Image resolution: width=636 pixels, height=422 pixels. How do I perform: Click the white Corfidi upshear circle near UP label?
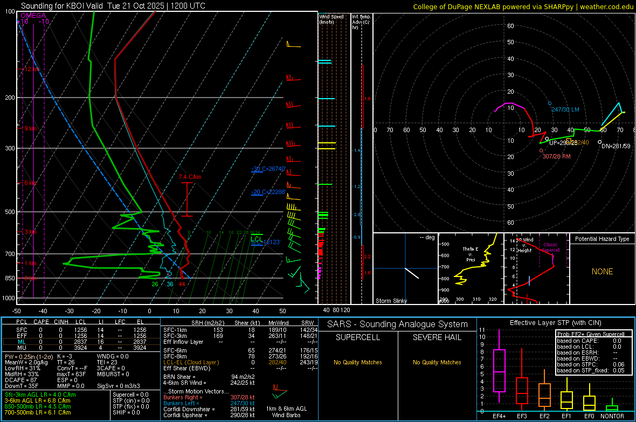pyautogui.click(x=547, y=139)
